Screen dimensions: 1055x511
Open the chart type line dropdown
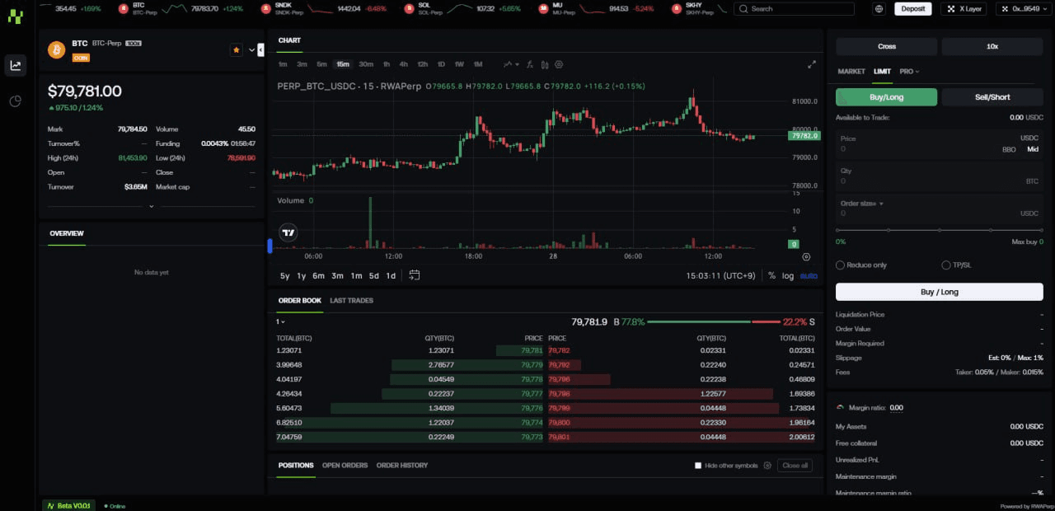click(512, 64)
